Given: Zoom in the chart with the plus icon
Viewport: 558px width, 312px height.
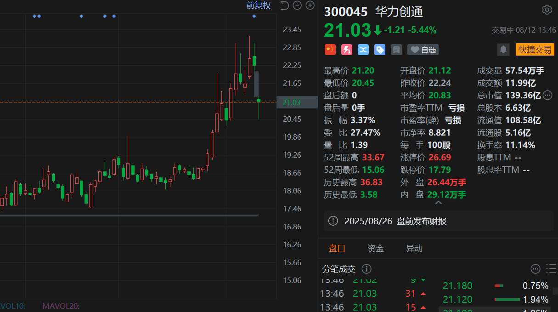Looking at the screenshot, I should coord(310,6).
